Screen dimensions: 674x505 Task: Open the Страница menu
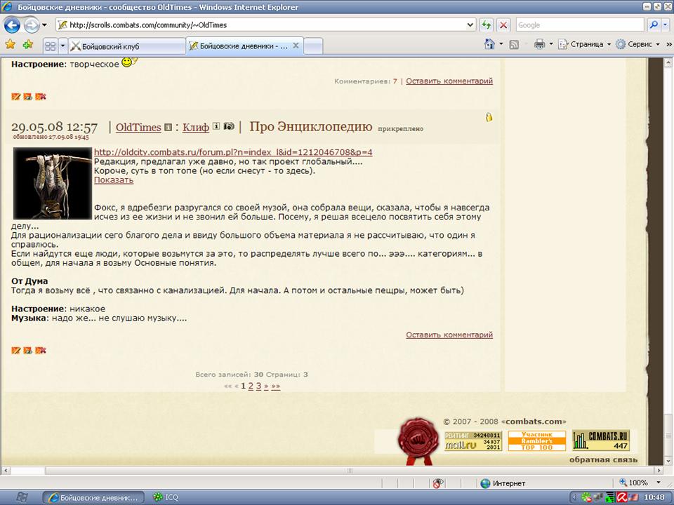[x=584, y=43]
